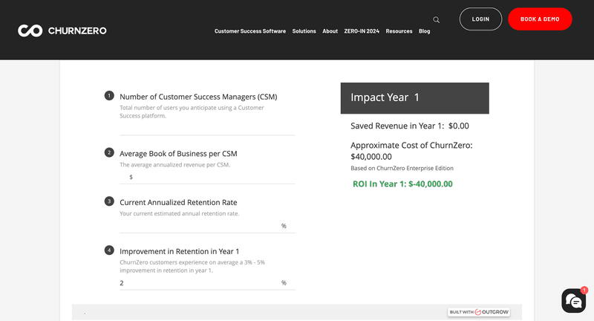Go to ZERO-IN 2024 page
Viewport: 594px width, 321px height.
362,31
